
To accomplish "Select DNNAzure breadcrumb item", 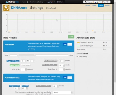I will pyautogui.click(x=60, y=2).
